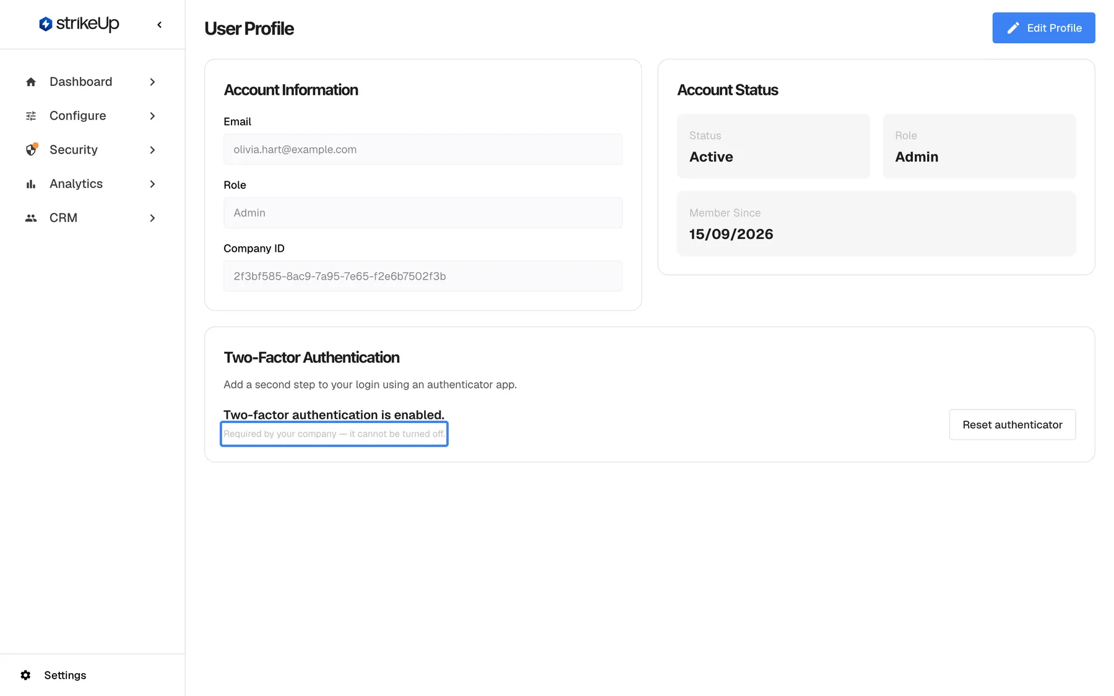This screenshot has height=696, width=1114.
Task: Click 'Two-factor authentication is enabled.' text
Action: (334, 415)
